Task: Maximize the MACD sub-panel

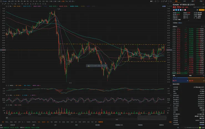Action: coord(170,85)
